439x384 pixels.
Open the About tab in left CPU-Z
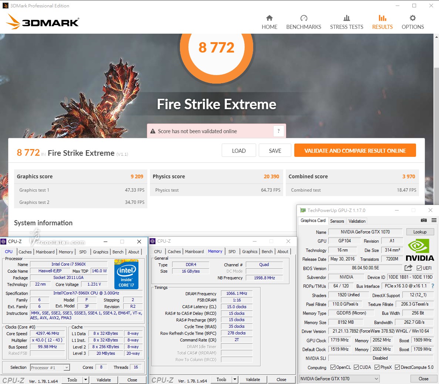[134, 252]
